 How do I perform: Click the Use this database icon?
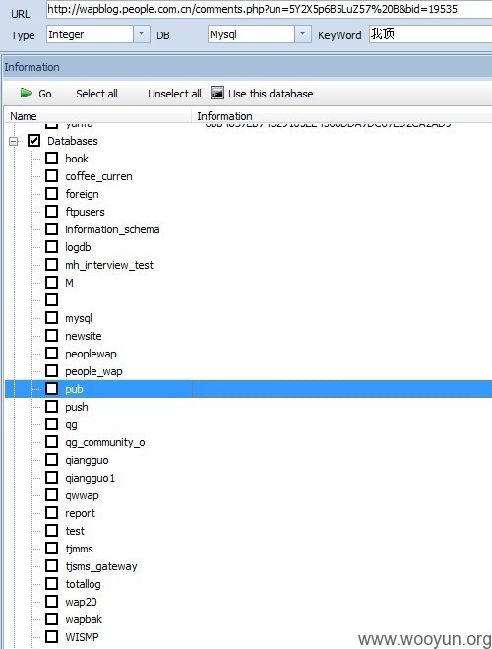[x=217, y=93]
